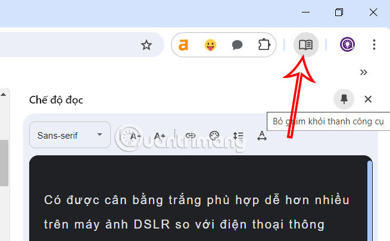
Task: Restore down the Chrome window
Action: pyautogui.click(x=339, y=12)
